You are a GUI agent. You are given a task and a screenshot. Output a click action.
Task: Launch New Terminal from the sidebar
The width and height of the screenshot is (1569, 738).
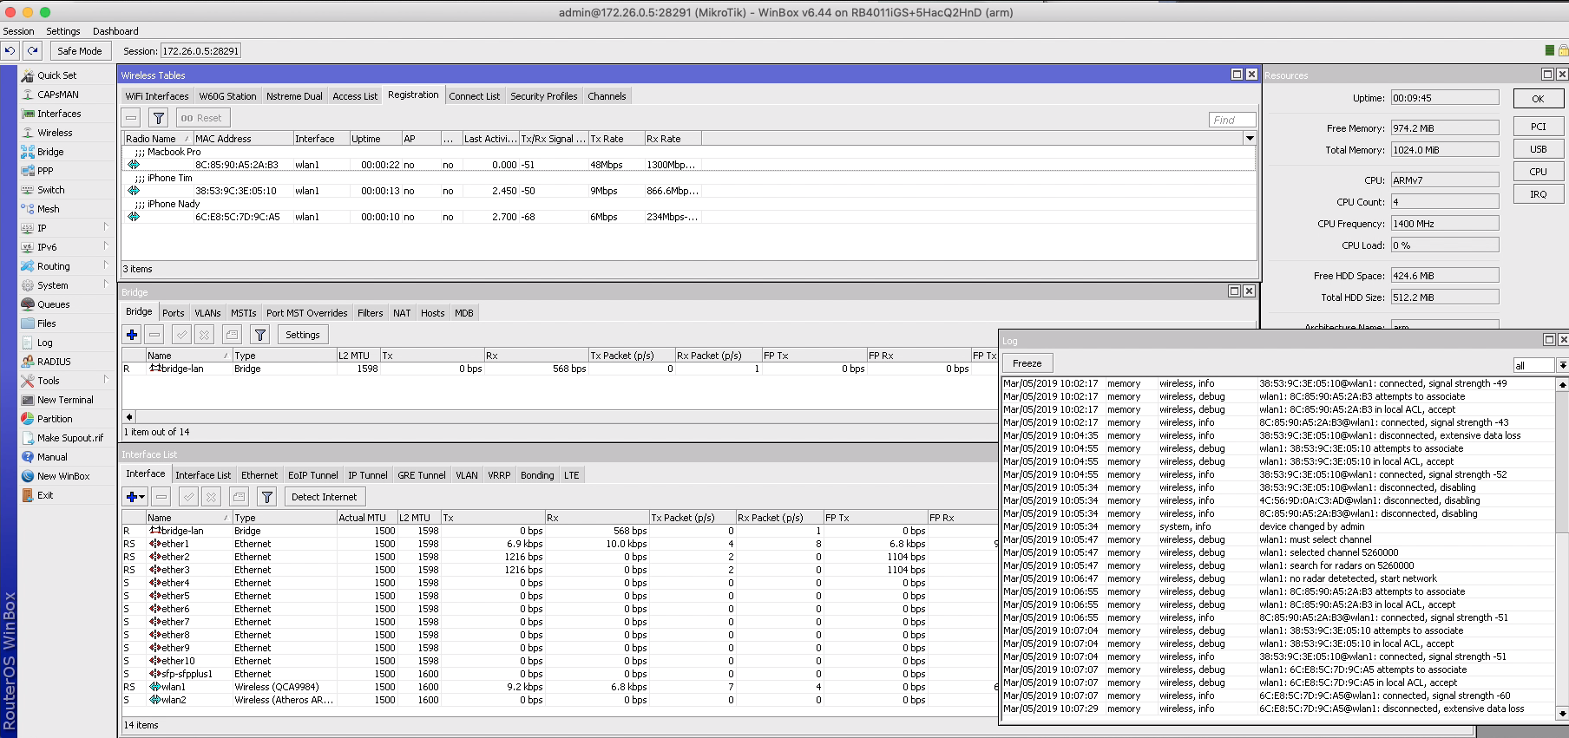click(65, 400)
